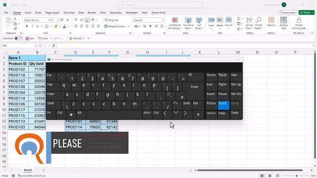Select the Sheet1 tab

tap(28, 170)
